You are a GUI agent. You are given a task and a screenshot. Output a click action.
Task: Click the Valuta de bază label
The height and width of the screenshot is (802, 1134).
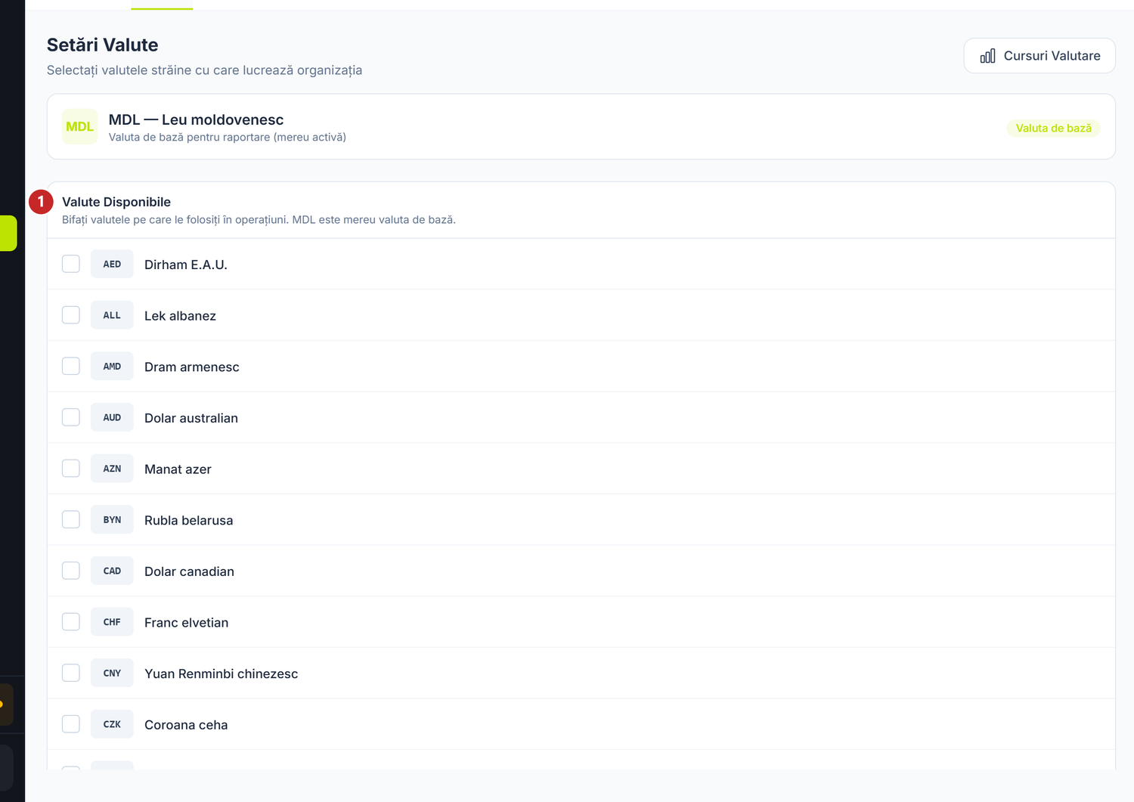tap(1053, 129)
